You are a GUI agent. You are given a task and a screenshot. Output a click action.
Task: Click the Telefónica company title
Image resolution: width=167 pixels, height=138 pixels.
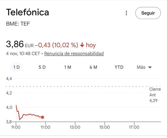point(27,12)
